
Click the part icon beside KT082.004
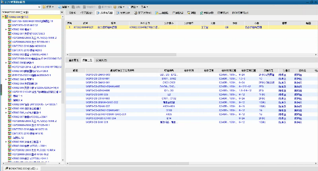[x=9, y=83]
